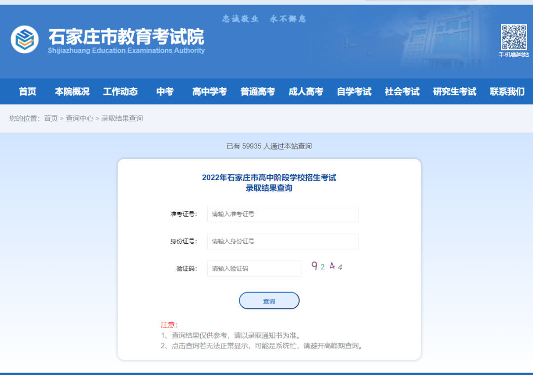The image size is (533, 375).
Task: Click the 身份证号 ID number input field
Action: click(283, 241)
